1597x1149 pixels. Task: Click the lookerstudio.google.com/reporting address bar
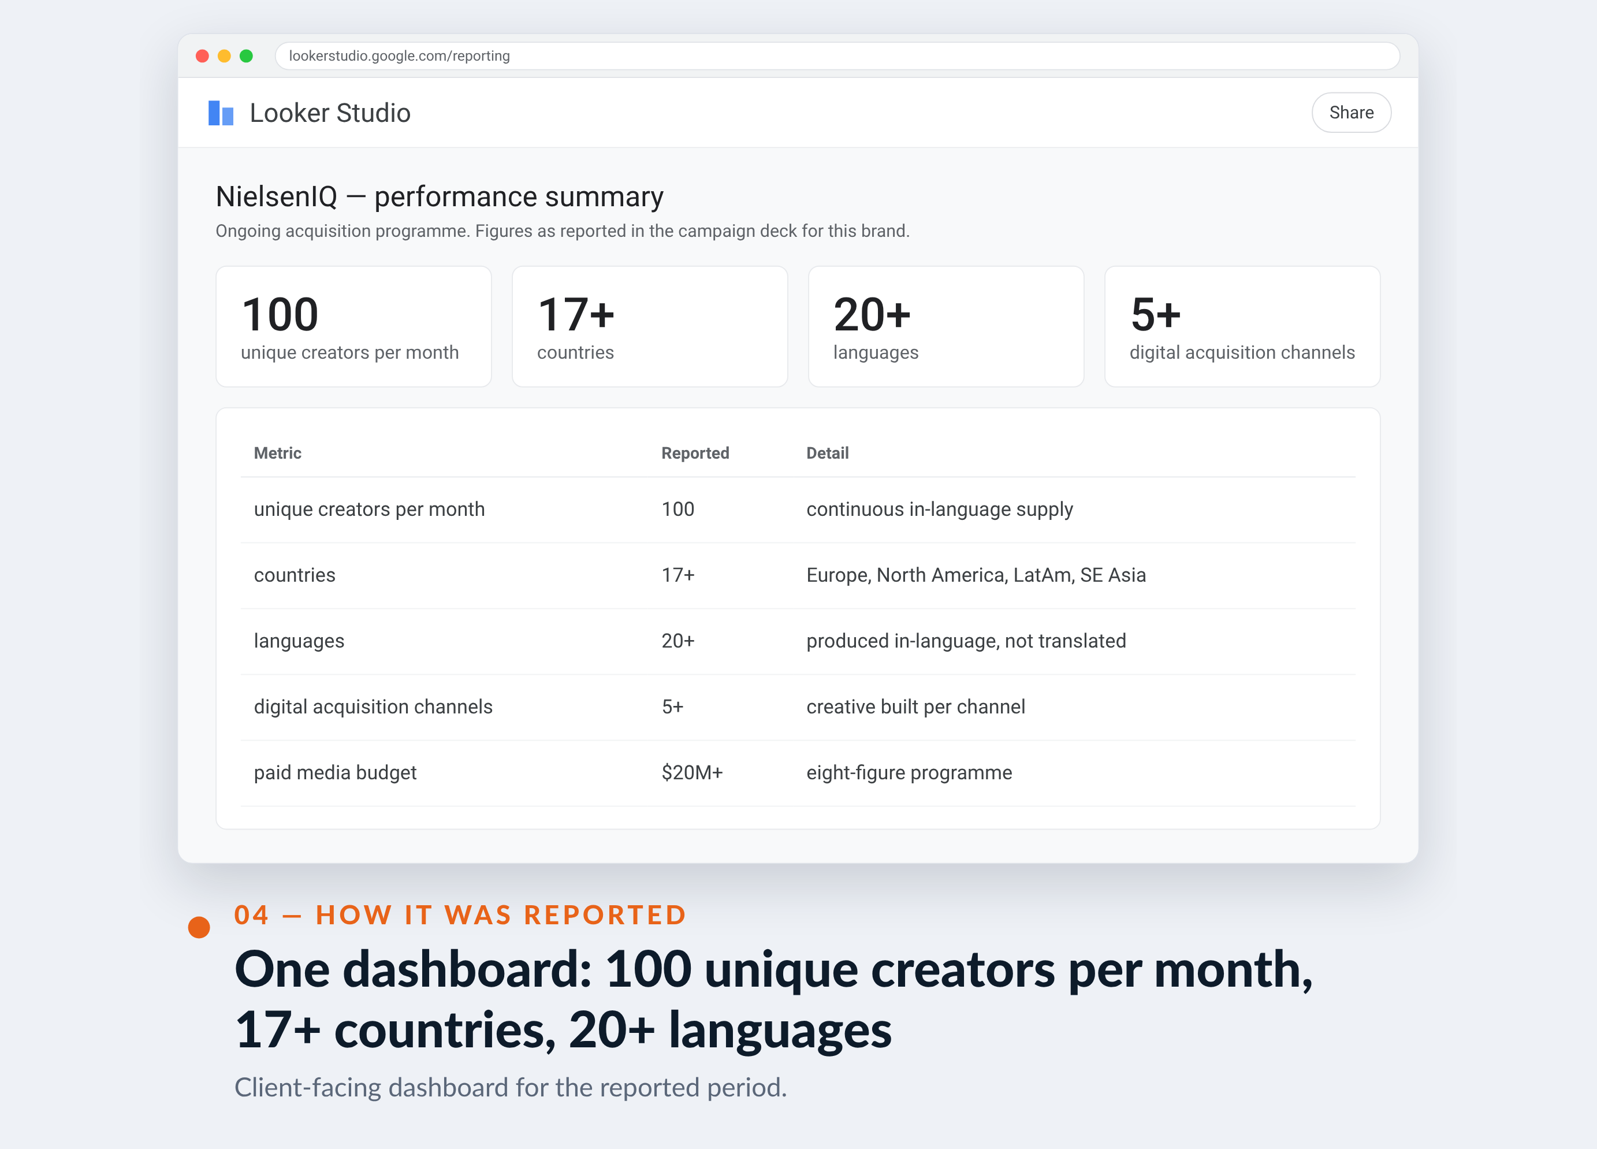coord(836,55)
